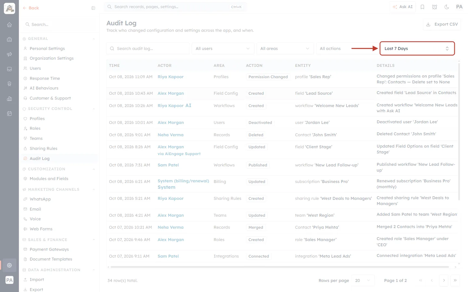468x292 pixels.
Task: Open the inbox icon in left rail
Action: coord(9,69)
